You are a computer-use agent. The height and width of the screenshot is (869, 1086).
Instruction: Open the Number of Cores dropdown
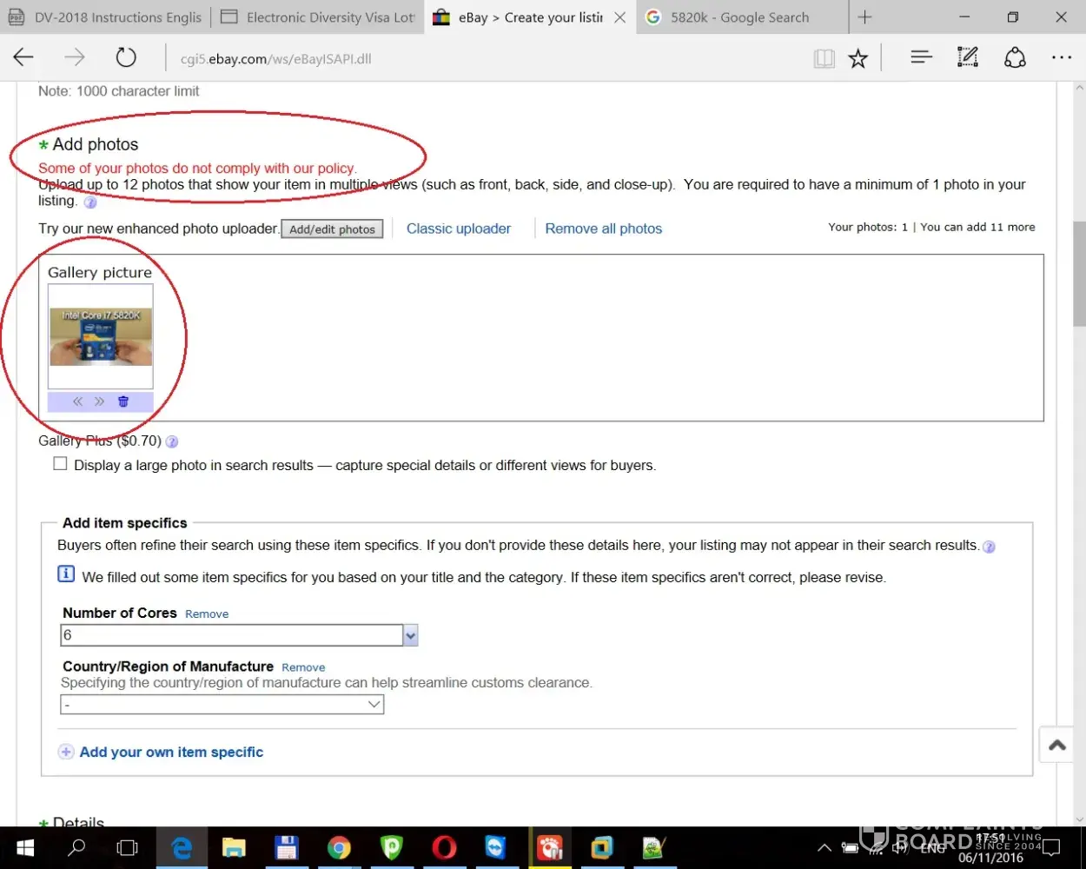(411, 636)
